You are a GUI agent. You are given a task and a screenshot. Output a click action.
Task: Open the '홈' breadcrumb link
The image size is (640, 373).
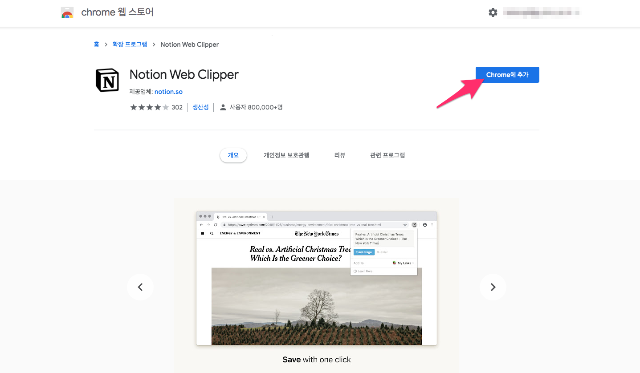click(96, 44)
